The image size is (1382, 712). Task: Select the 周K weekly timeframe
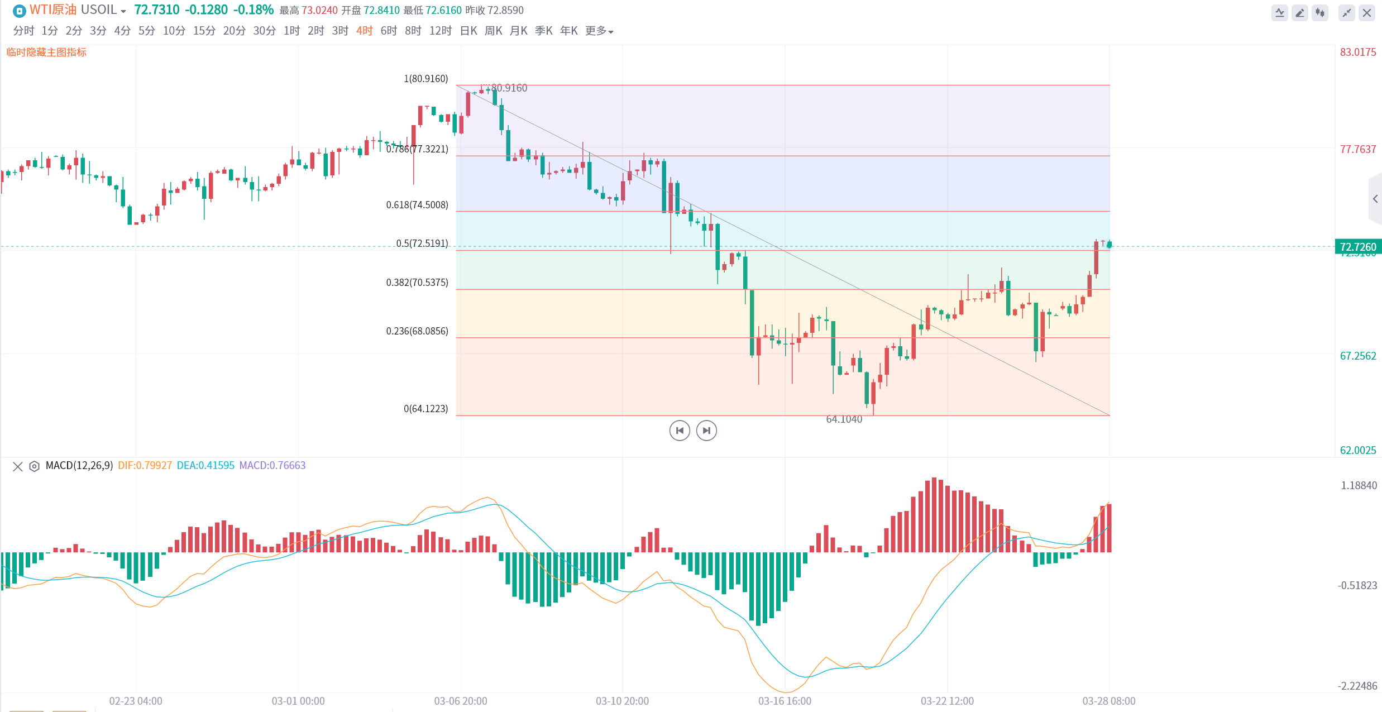pyautogui.click(x=493, y=31)
